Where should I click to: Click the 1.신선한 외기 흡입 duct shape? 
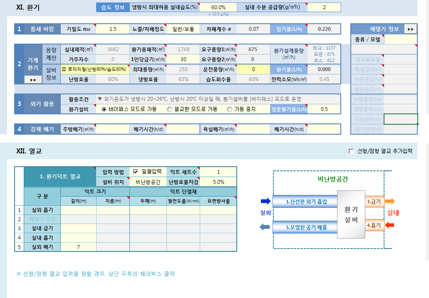[x=305, y=202]
